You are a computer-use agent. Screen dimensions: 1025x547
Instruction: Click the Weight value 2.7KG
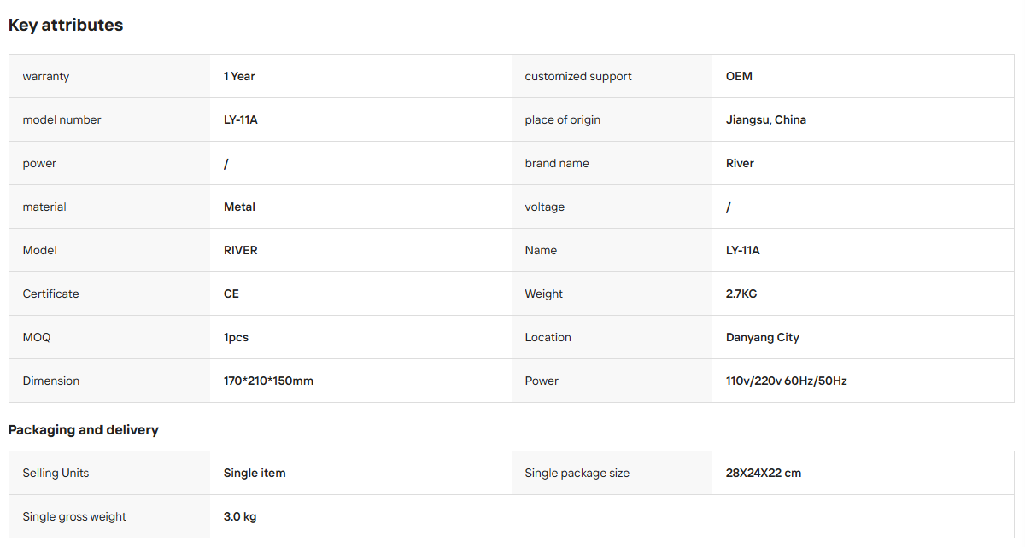click(x=741, y=294)
